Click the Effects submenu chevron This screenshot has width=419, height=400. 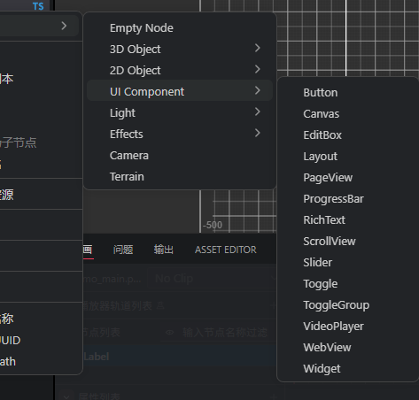[258, 133]
